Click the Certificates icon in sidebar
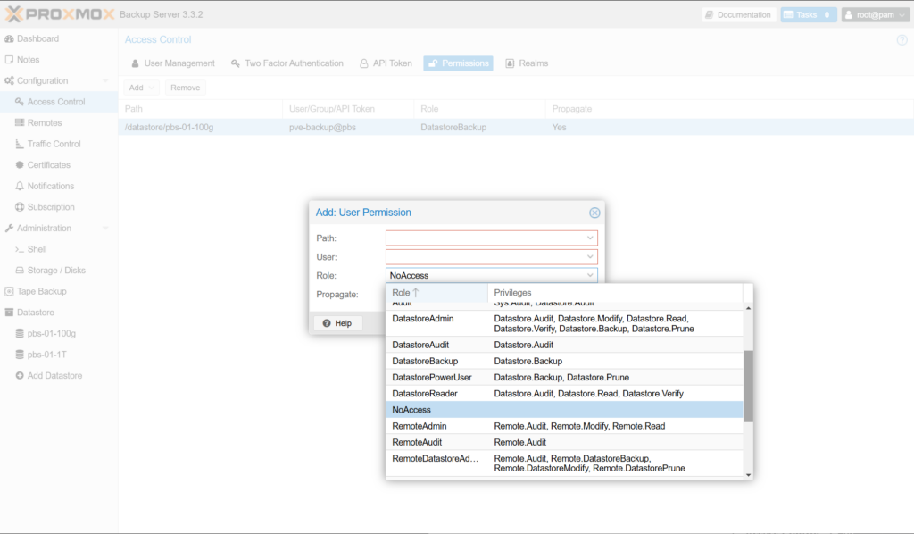This screenshot has height=534, width=914. click(x=20, y=165)
